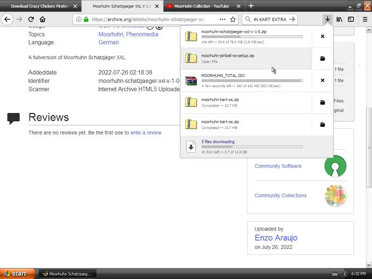Click the MOORHUHN_TOTAL.ISO progress bar
Viewport: 372px width, 279px height.
click(252, 81)
